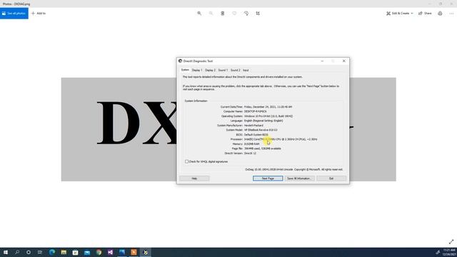Screen dimensions: 457x257
Task: Enter fullscreen with diagonal arrow icon
Action: click(x=451, y=242)
